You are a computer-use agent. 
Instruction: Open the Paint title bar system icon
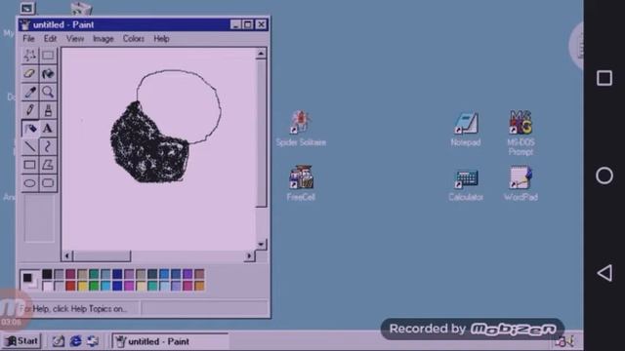26,24
